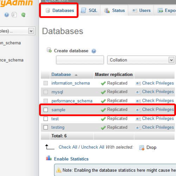Viewport: 176px width, 176px height.
Task: Click the Enable Statistics bar chart icon
Action: pyautogui.click(x=49, y=158)
